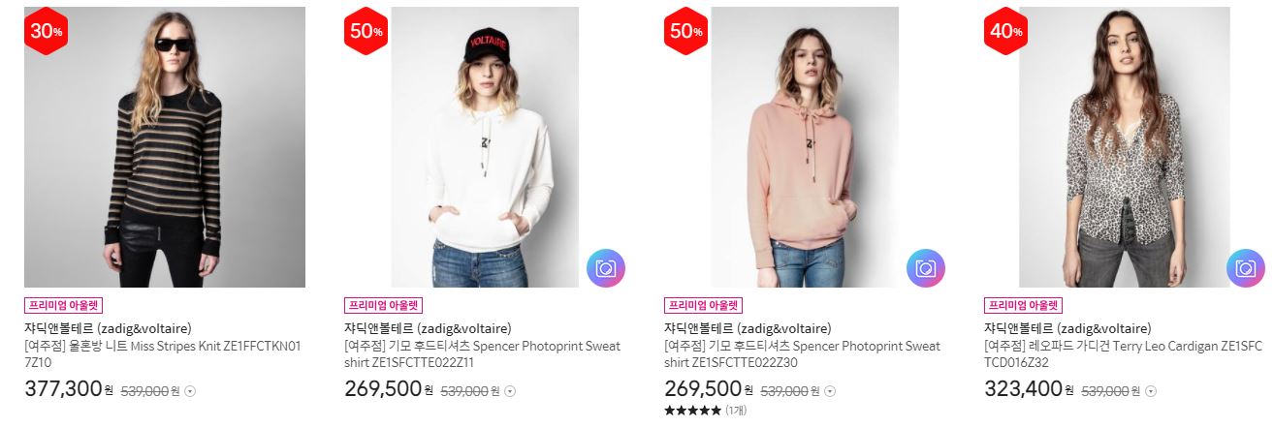
Task: Click the 프리미엄 아울렛 tag under the leopard cardigan
Action: click(1023, 304)
